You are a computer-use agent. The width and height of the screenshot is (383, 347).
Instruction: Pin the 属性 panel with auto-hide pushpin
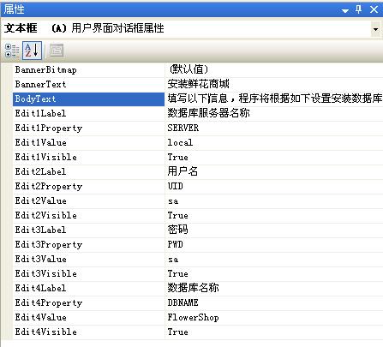coord(358,9)
